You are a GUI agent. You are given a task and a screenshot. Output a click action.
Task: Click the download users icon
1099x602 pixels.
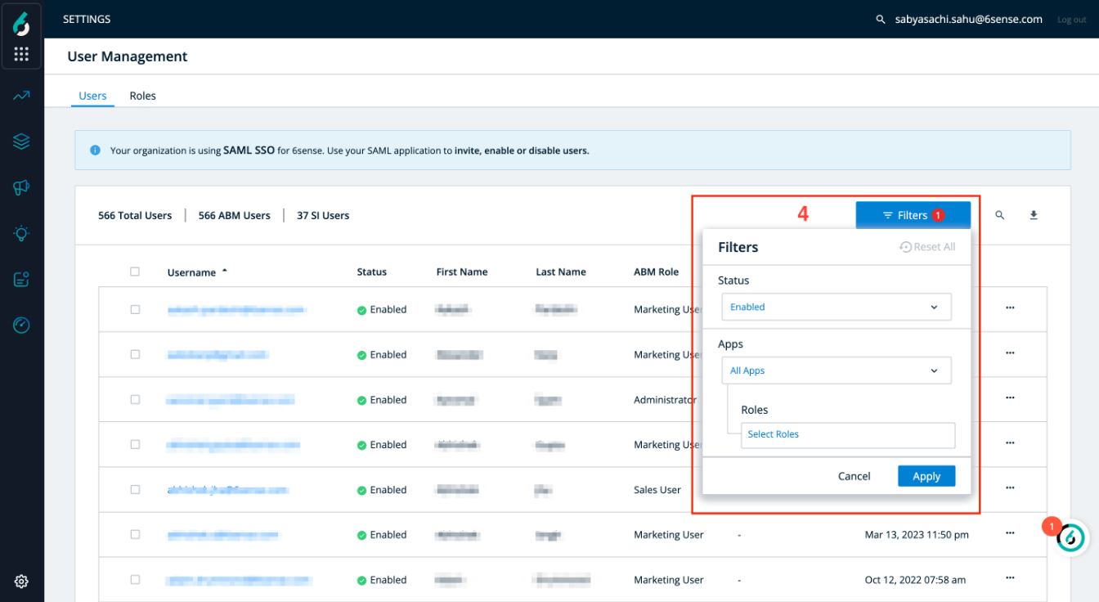pyautogui.click(x=1034, y=215)
